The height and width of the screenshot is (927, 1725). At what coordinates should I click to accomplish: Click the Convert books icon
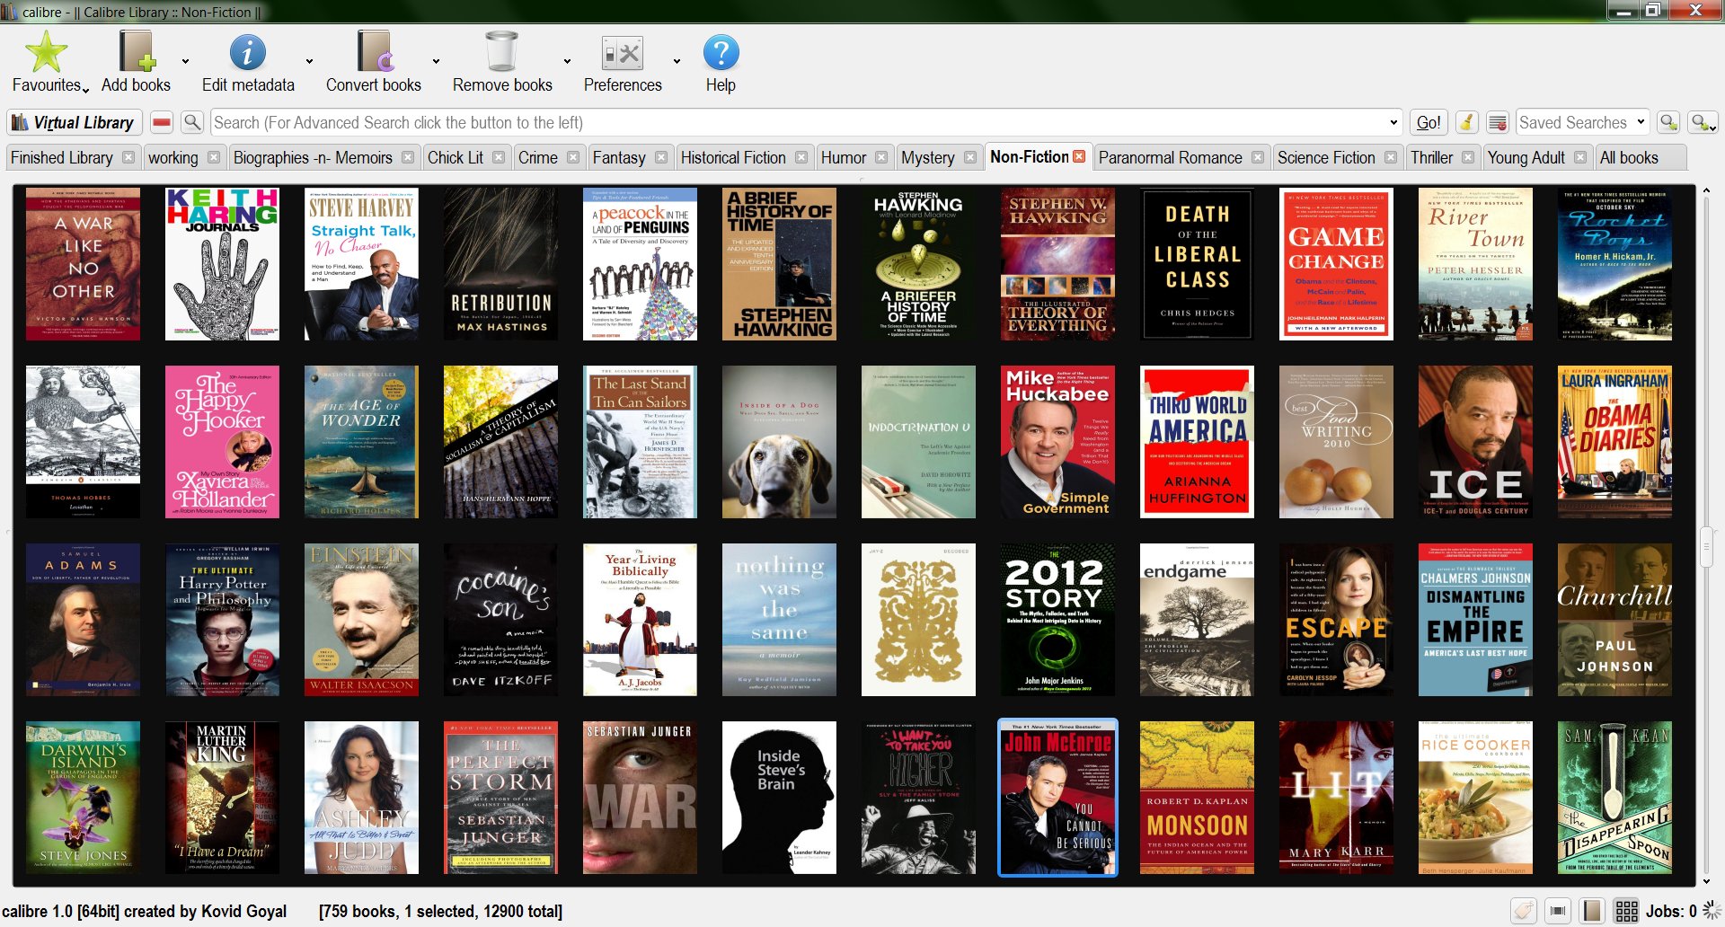tap(373, 53)
